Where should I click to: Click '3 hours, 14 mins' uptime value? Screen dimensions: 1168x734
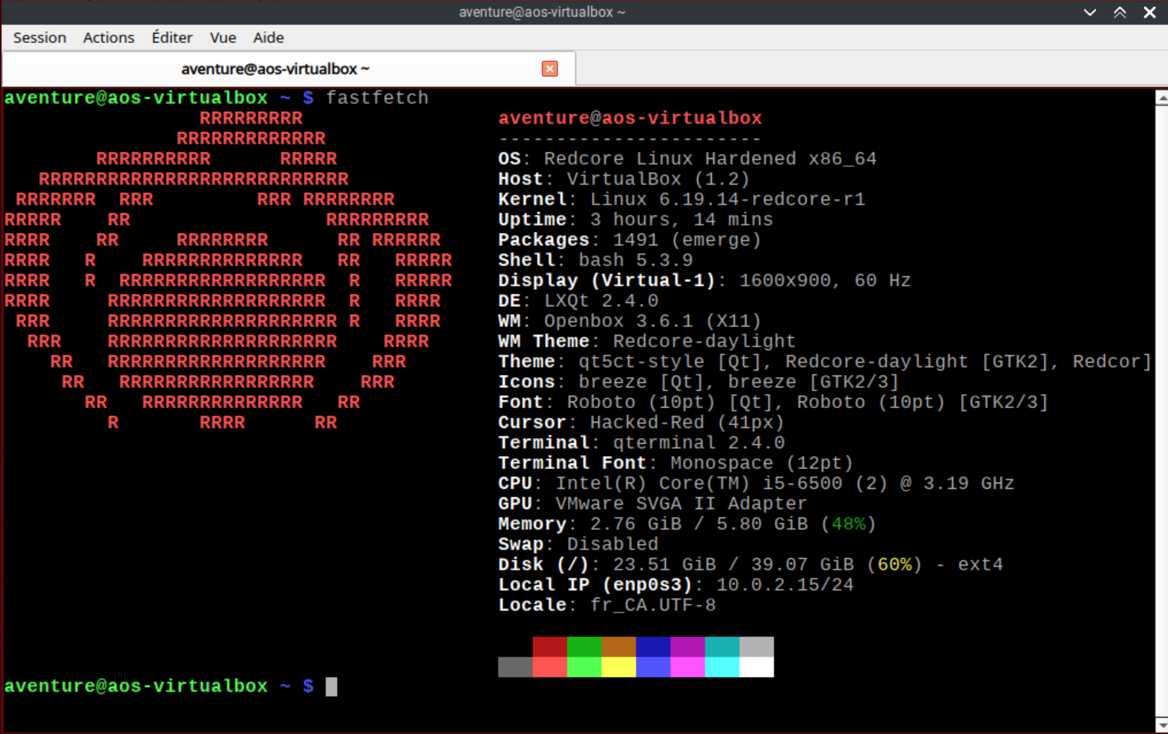pyautogui.click(x=681, y=220)
